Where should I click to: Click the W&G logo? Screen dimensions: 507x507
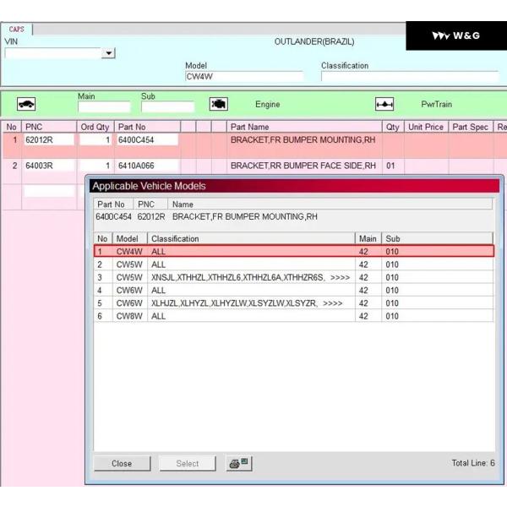tap(455, 35)
